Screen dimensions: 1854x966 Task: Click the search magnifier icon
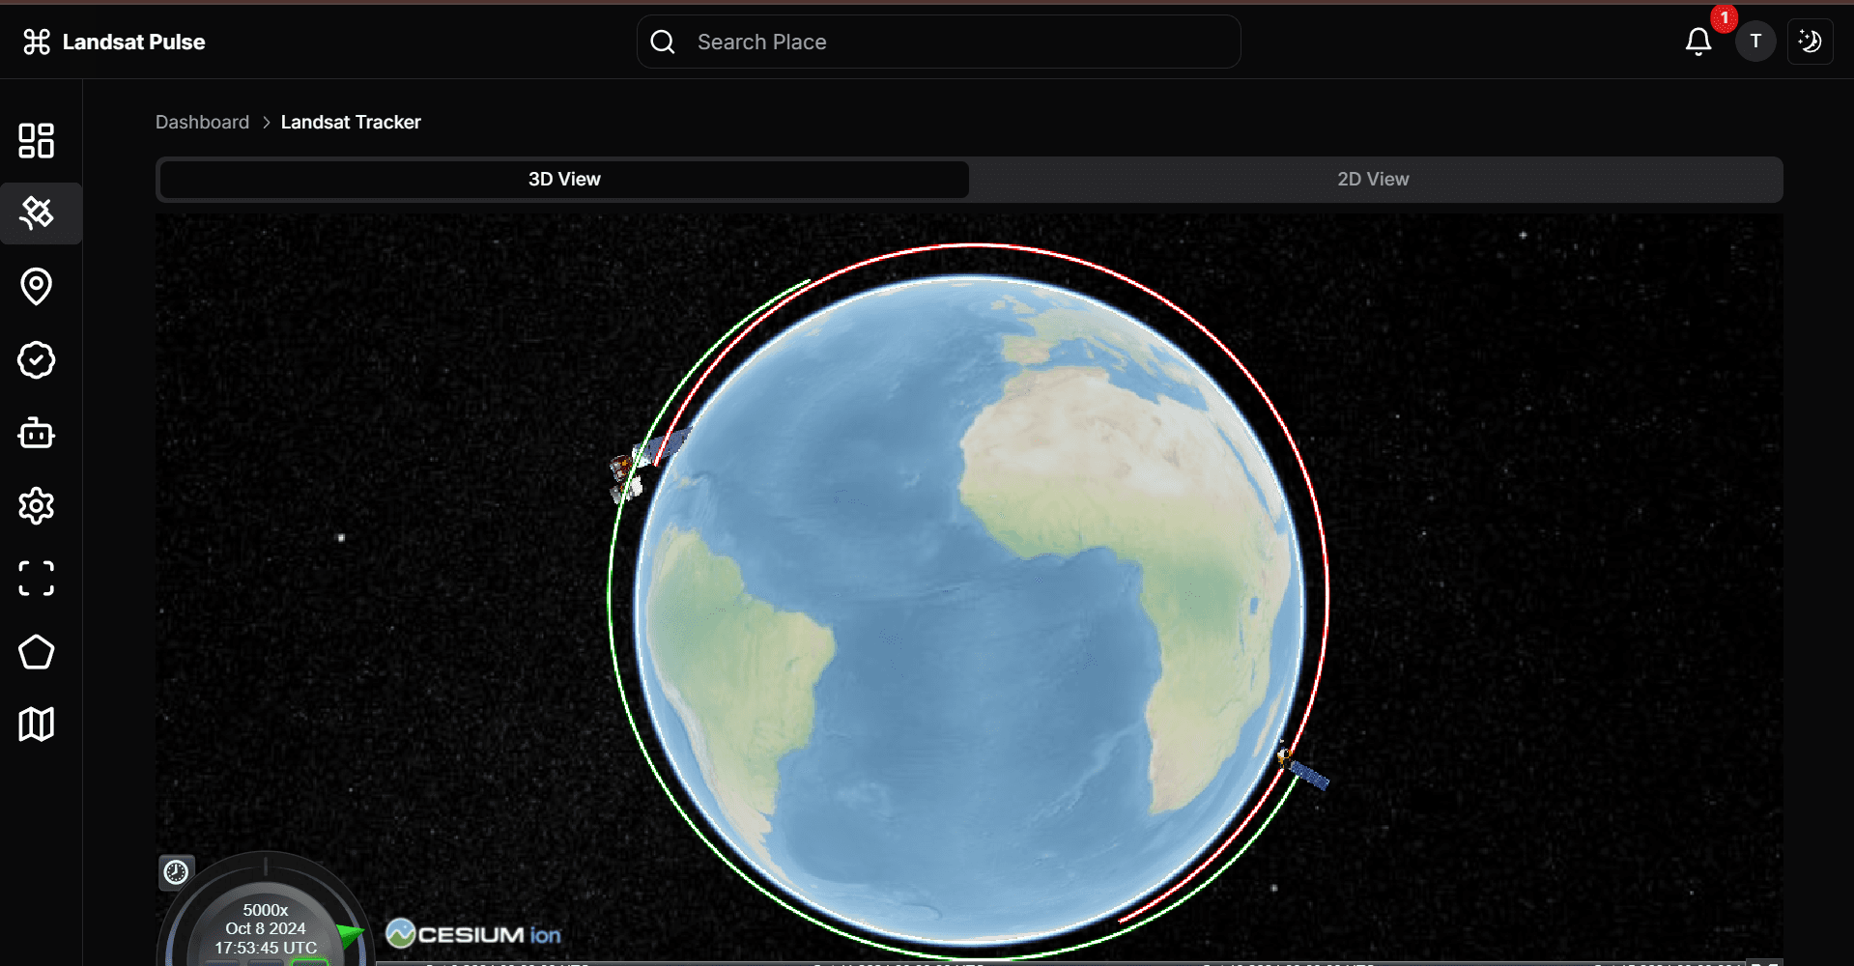tap(663, 42)
